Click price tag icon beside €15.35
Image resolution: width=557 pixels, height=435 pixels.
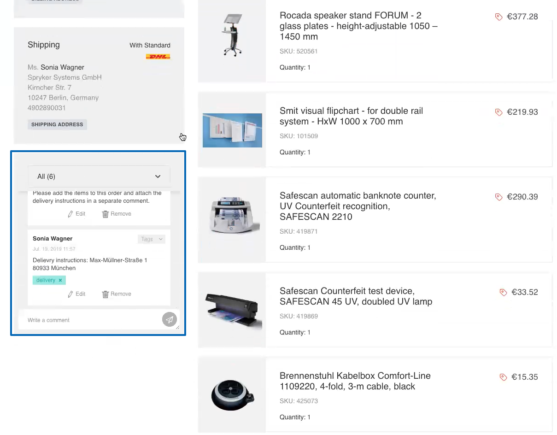[503, 377]
